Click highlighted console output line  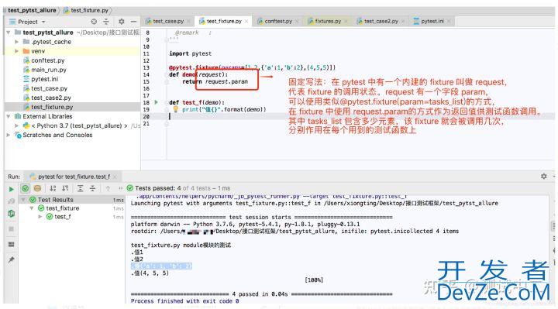point(161,266)
